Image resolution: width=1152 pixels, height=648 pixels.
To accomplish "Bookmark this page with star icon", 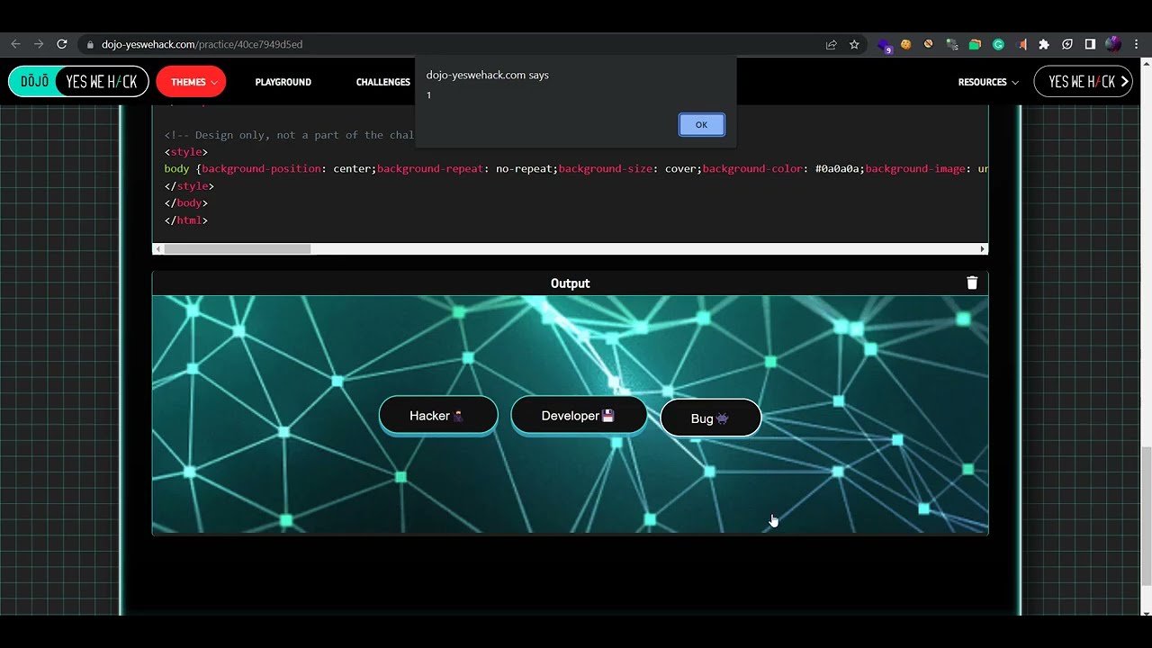I will point(854,44).
